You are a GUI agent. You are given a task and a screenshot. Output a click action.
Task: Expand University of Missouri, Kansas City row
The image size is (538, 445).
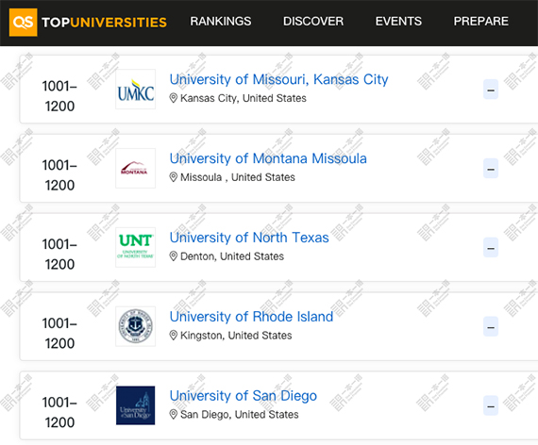pyautogui.click(x=491, y=90)
